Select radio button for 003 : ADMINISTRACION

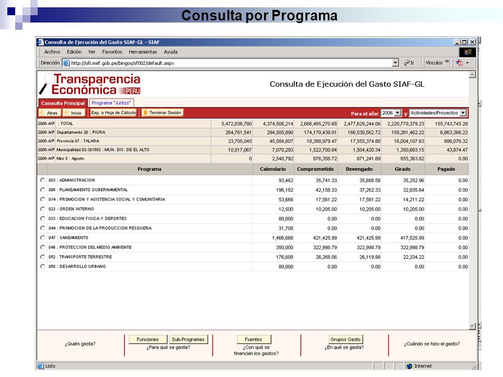pyautogui.click(x=42, y=180)
